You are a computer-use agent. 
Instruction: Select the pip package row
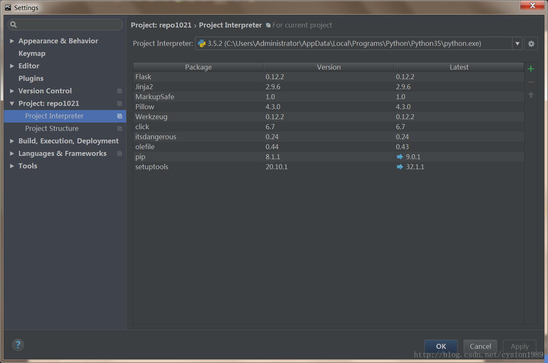pyautogui.click(x=329, y=157)
